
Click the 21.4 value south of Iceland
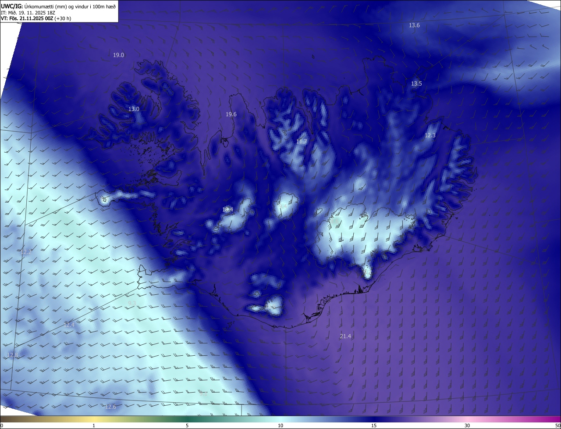click(345, 336)
